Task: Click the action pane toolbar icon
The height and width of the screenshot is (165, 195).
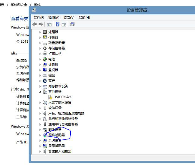Action: tap(64, 24)
